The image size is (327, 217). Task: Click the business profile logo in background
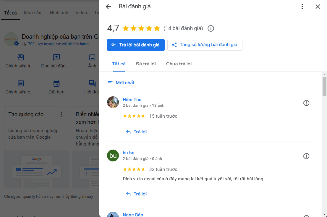(x=11, y=39)
